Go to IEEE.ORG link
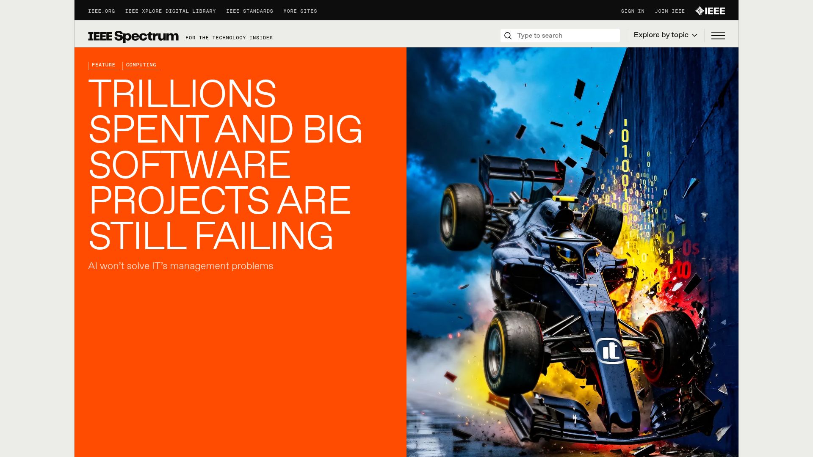 (x=101, y=11)
